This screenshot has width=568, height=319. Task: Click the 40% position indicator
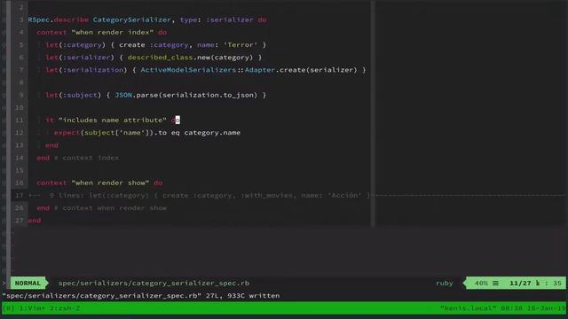(x=481, y=283)
